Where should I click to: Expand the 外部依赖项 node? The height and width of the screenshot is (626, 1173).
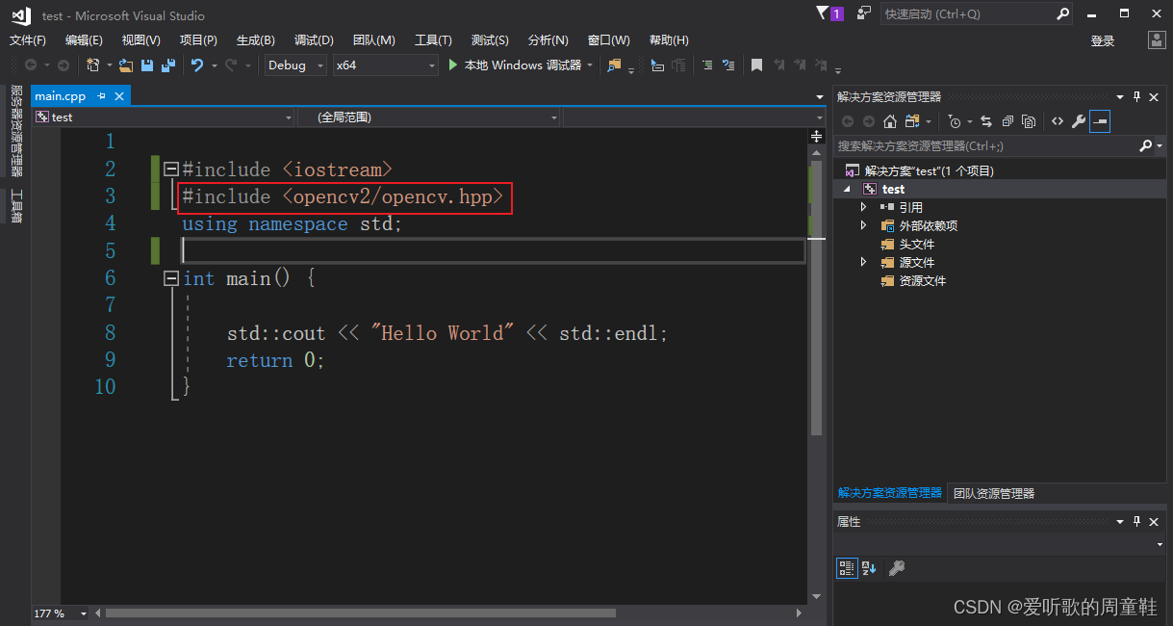point(863,225)
